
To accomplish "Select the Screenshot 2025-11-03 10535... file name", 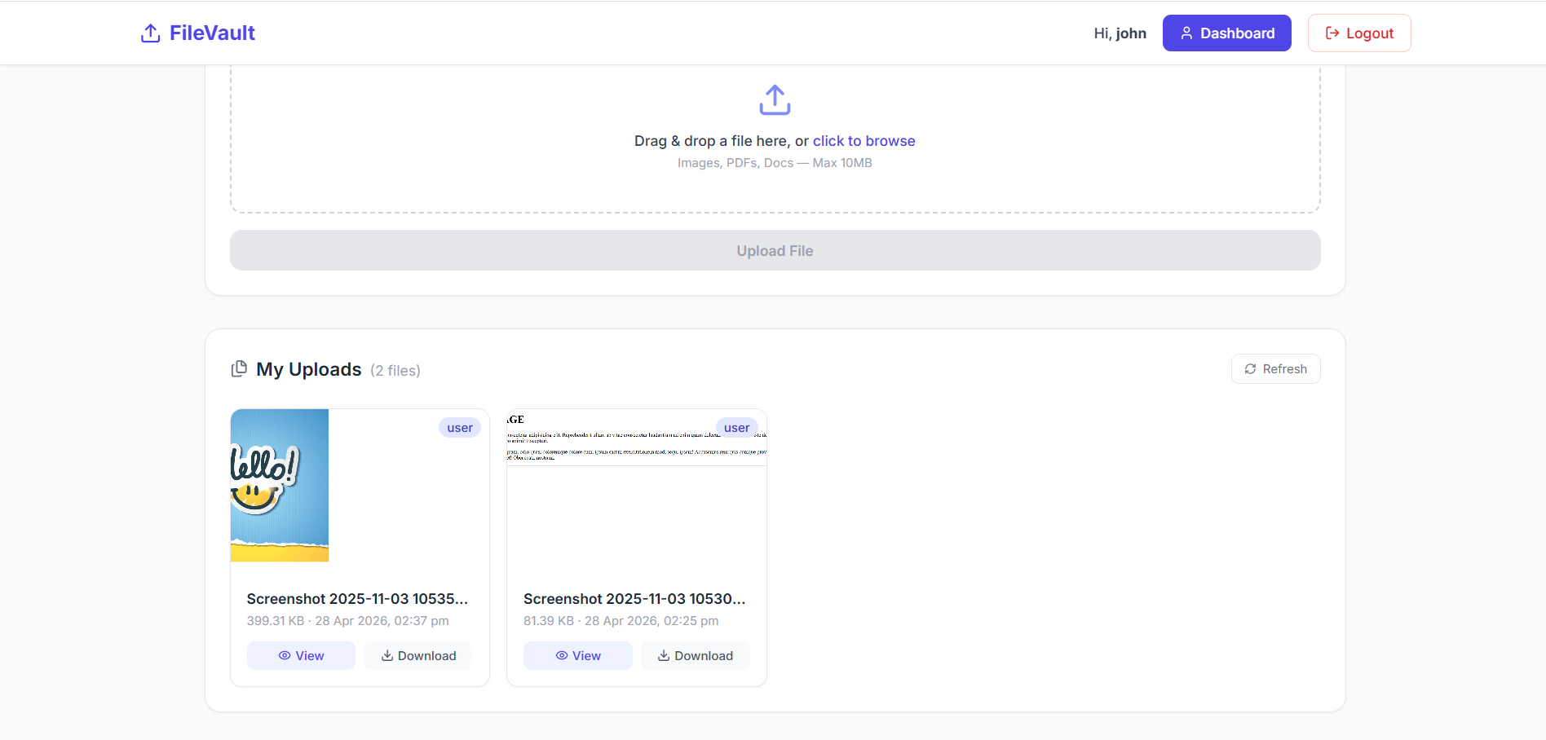I will click(x=357, y=599).
